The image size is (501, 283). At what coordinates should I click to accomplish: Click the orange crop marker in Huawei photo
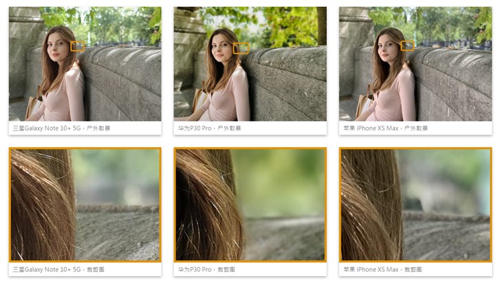click(x=241, y=48)
